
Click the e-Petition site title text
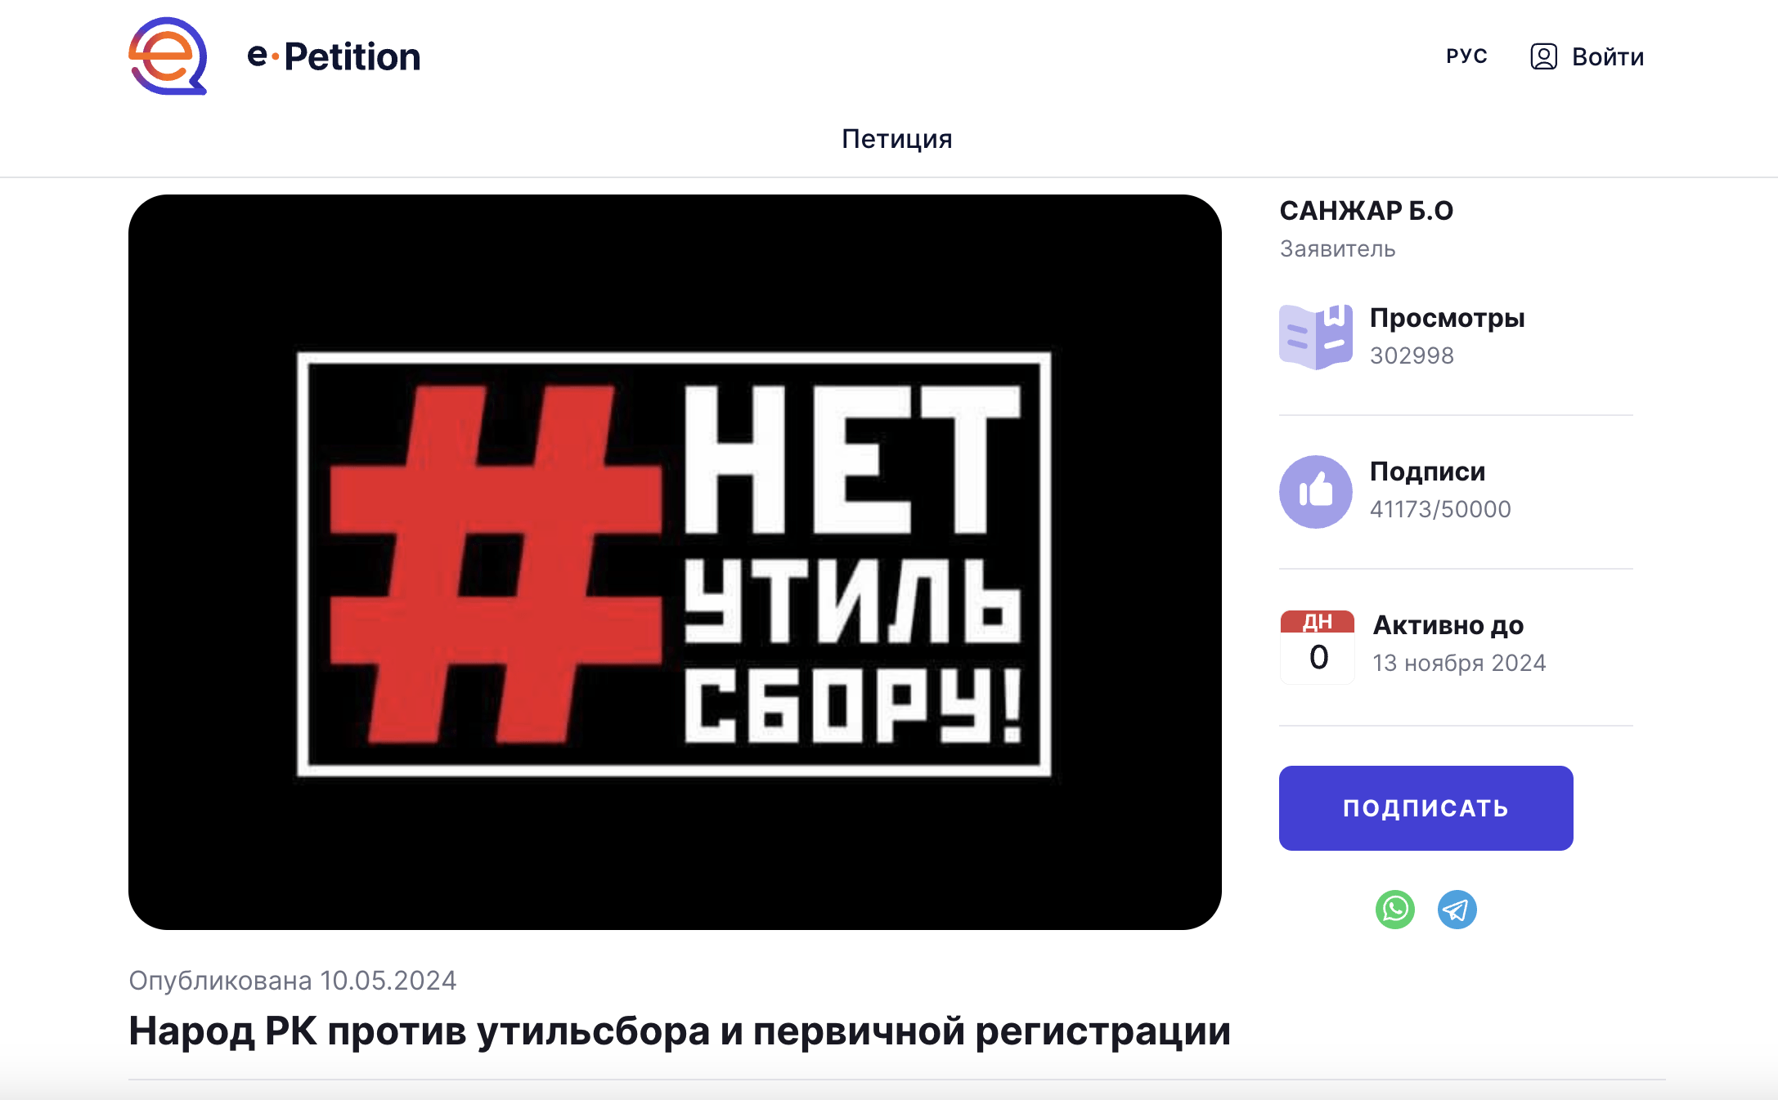pos(334,56)
